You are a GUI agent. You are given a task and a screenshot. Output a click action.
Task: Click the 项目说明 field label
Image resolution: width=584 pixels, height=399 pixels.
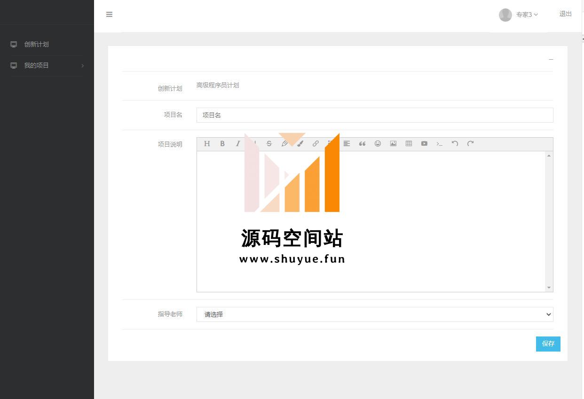coord(170,144)
